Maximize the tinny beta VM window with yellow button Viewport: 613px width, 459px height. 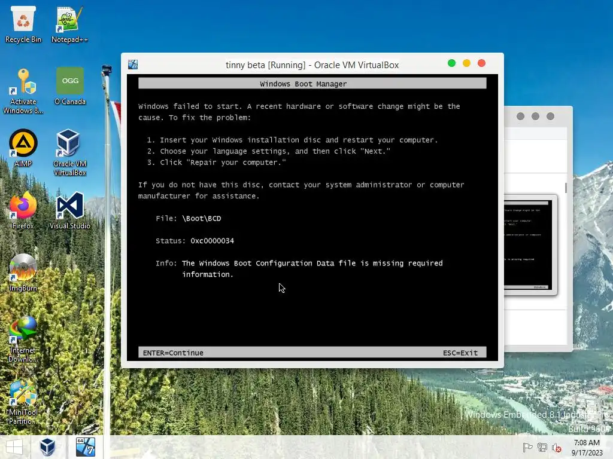click(466, 63)
